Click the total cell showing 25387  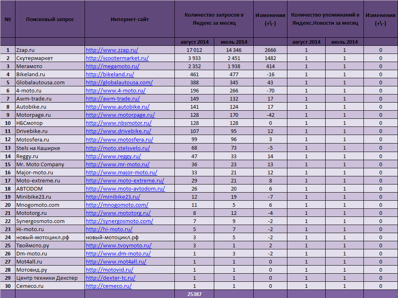pos(194,294)
